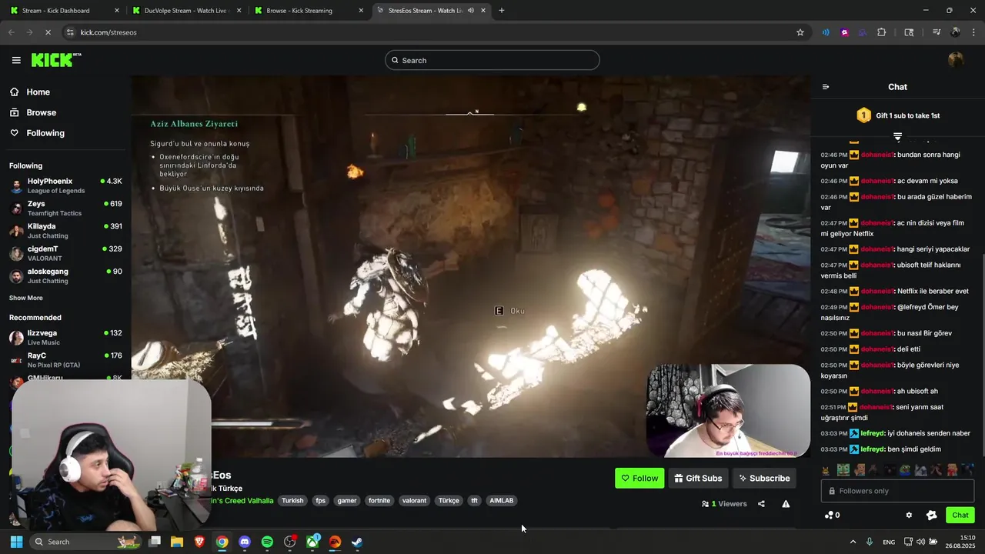
Task: Open Kick user profile avatar
Action: 956,60
